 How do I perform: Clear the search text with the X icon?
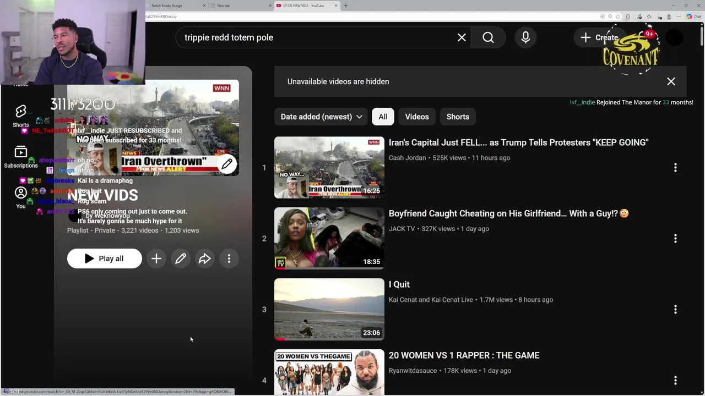[x=462, y=37]
